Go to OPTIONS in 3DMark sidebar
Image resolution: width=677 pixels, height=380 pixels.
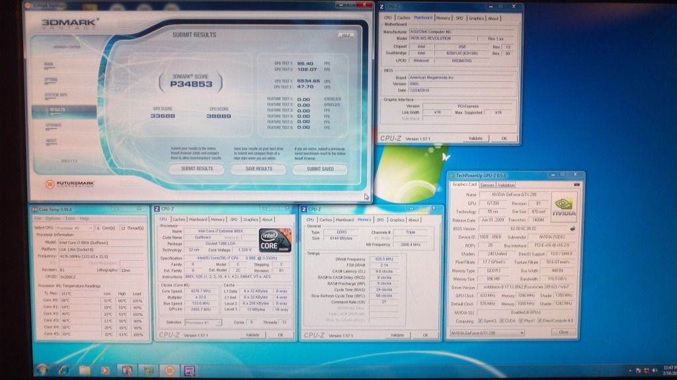click(50, 80)
